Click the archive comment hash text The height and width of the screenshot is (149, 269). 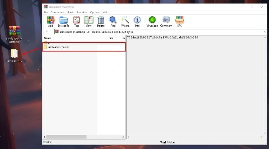click(x=163, y=37)
